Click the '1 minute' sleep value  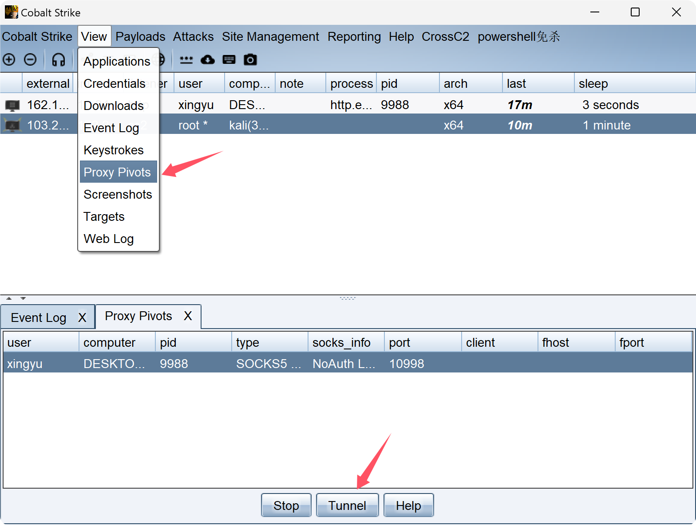[606, 125]
